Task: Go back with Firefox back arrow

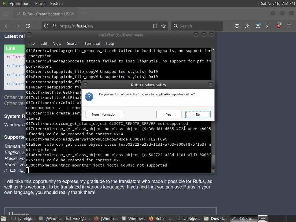Action: (7, 26)
